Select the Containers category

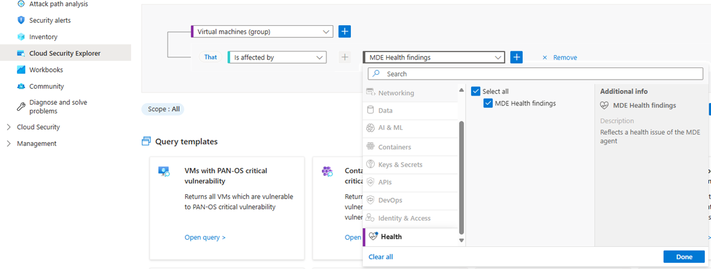[394, 147]
